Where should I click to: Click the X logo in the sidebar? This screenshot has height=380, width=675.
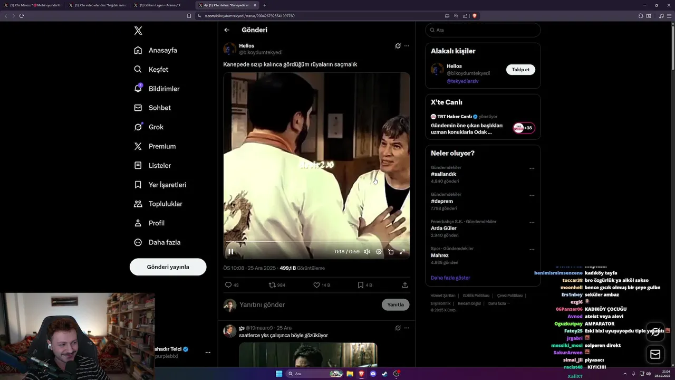tap(138, 31)
